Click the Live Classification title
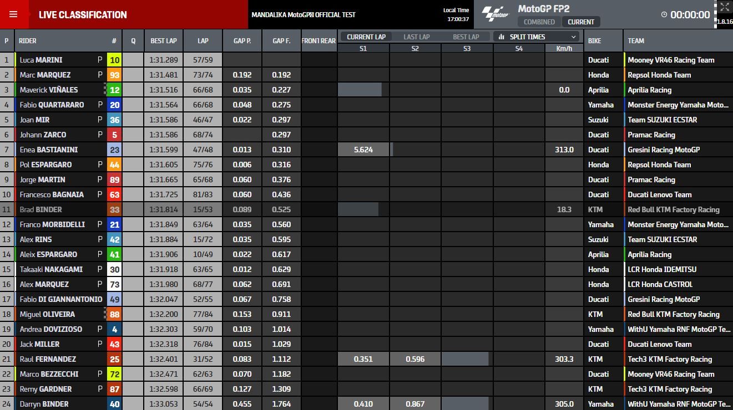The image size is (733, 410). [83, 15]
